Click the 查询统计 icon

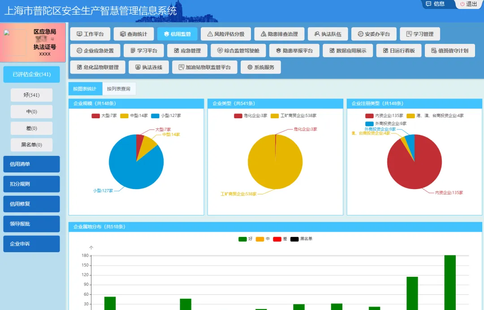123,34
